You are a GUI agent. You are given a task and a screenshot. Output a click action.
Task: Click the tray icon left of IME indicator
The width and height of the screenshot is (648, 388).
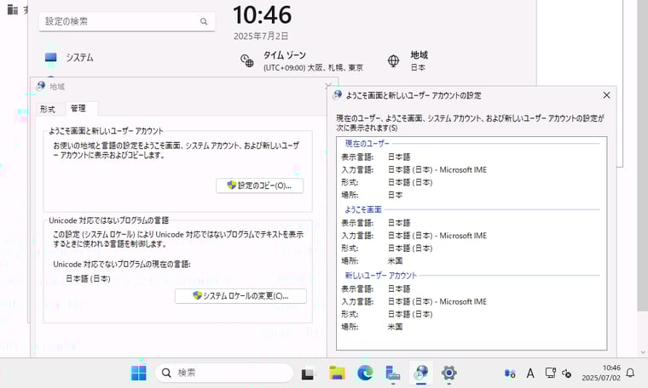pos(510,374)
